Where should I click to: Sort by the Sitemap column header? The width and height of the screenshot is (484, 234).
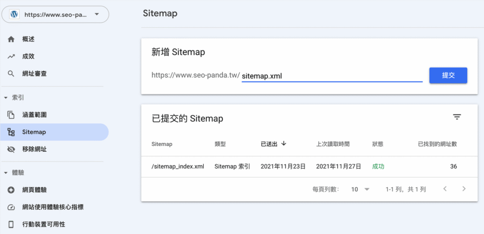click(162, 144)
